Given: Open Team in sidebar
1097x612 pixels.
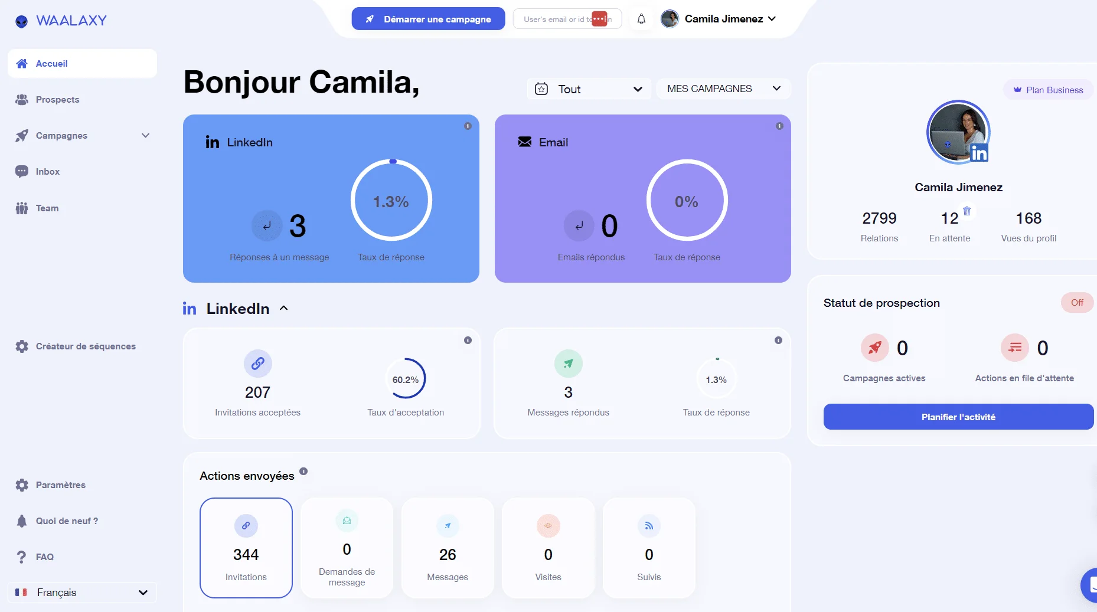Looking at the screenshot, I should tap(37, 208).
